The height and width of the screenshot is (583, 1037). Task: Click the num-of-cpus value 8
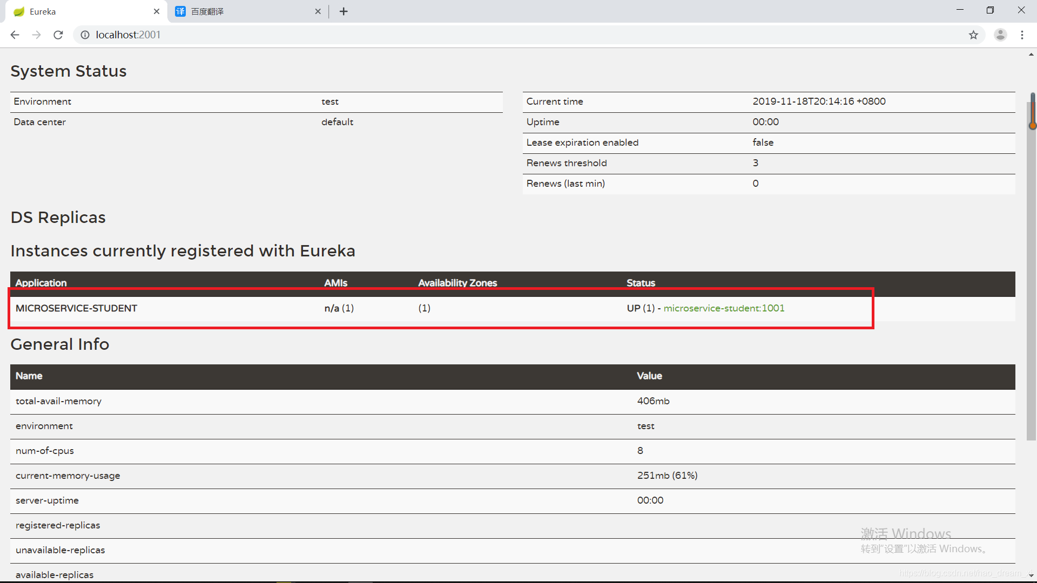(x=640, y=451)
